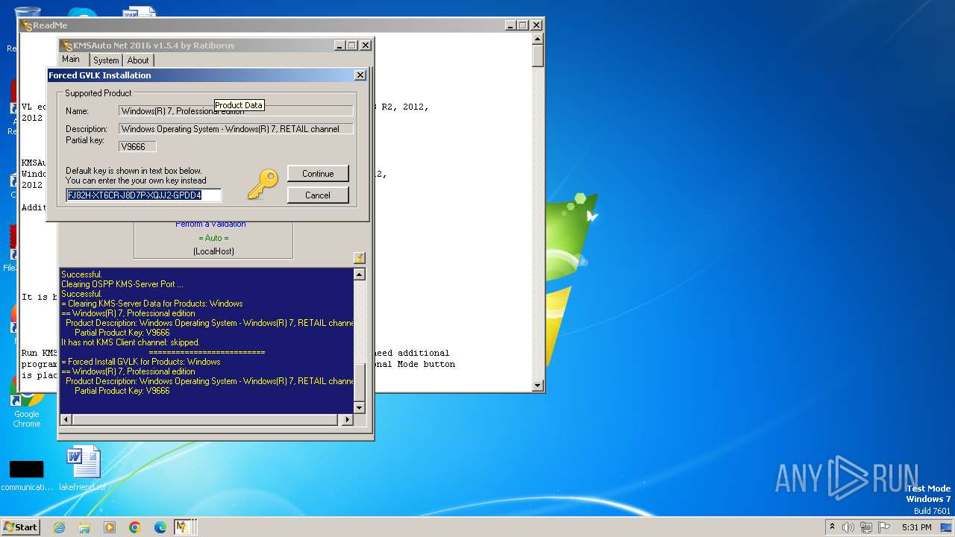955x537 pixels.
Task: Open the Start menu
Action: click(20, 527)
